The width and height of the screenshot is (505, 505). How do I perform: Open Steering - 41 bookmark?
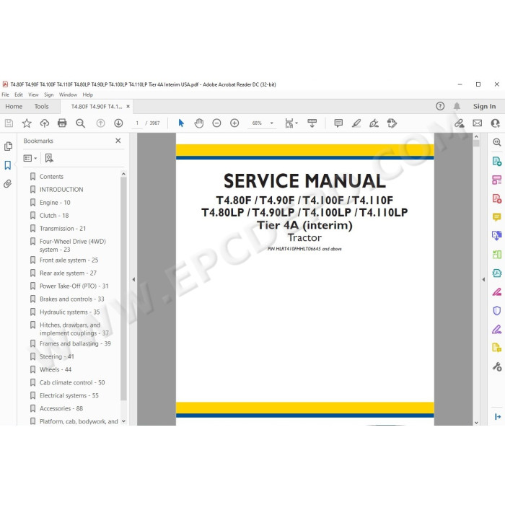tap(57, 356)
